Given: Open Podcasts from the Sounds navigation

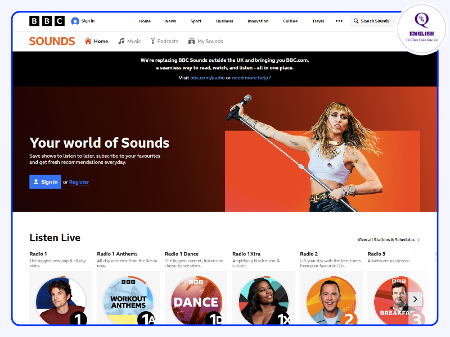Looking at the screenshot, I should [164, 41].
